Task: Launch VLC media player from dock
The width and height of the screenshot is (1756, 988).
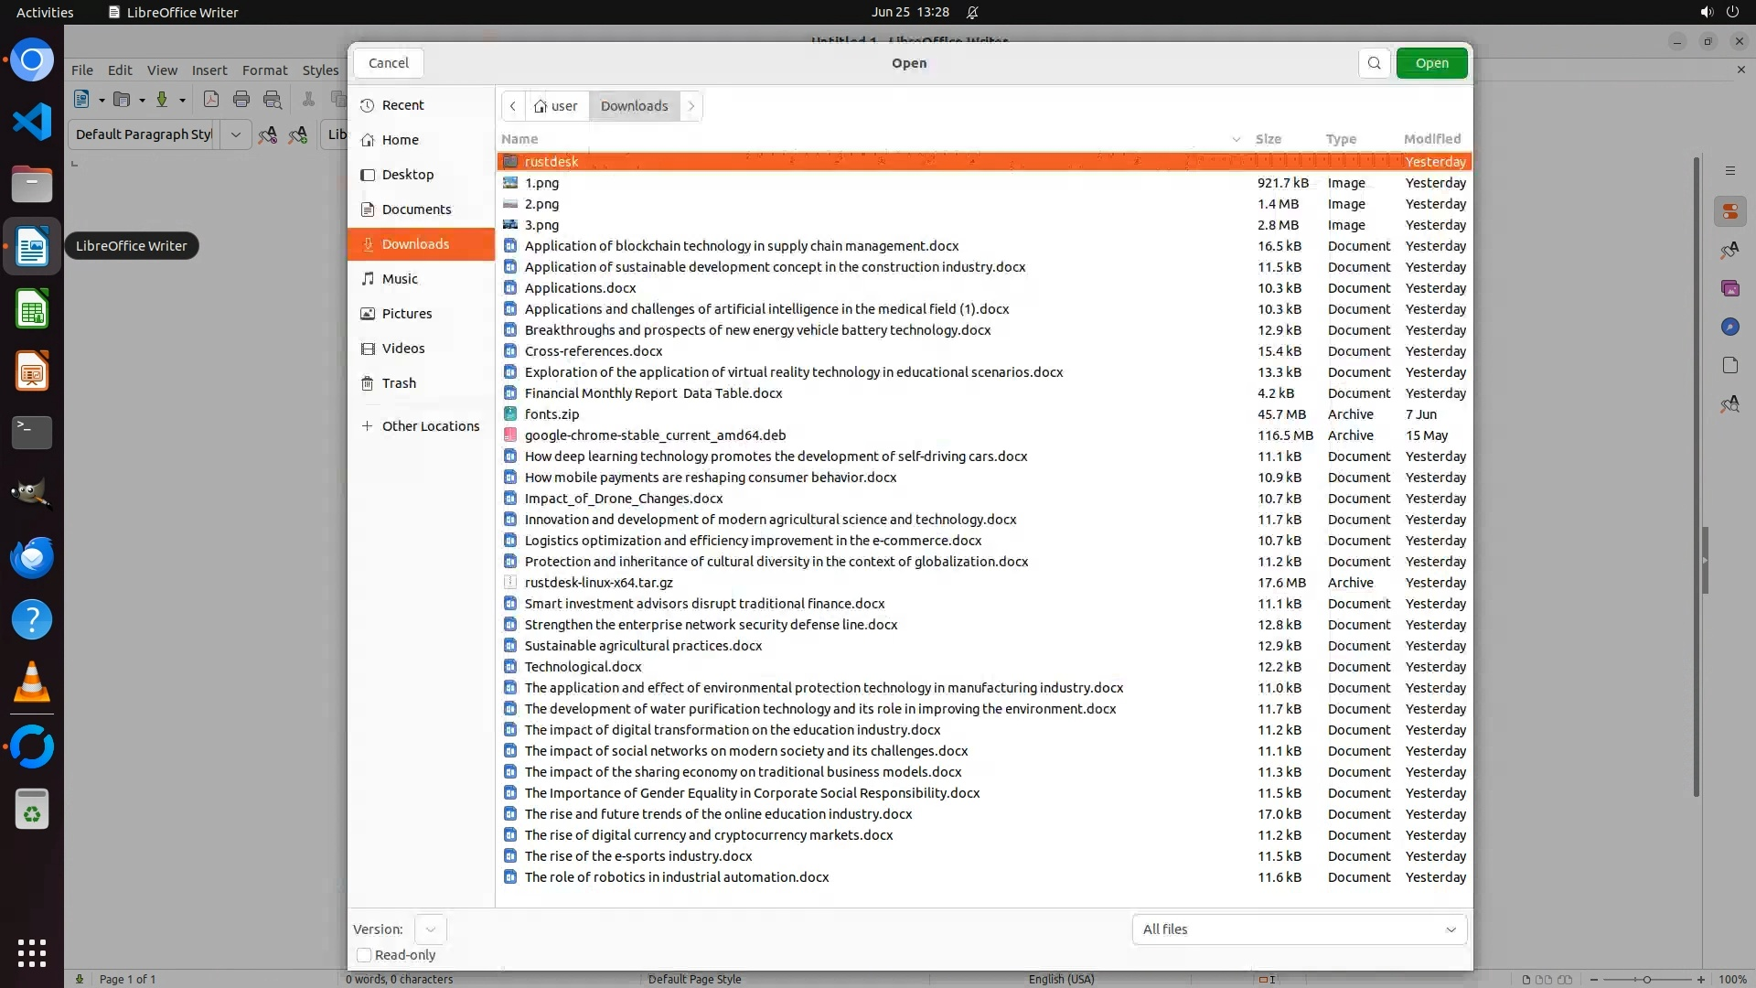Action: click(32, 682)
